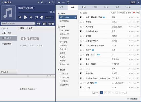Viewport: 141px width, 102px height.
Task: Play XOXO (Kisses & Hugs)
Action: coord(129,45)
